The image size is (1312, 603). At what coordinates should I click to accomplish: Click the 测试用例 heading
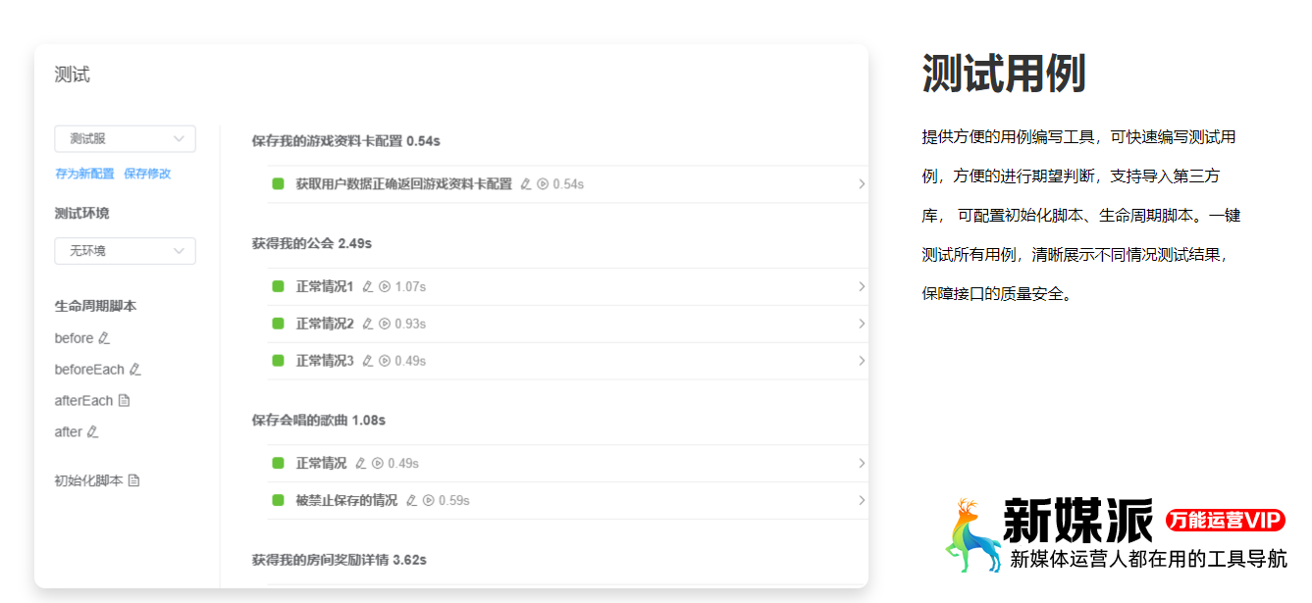1004,74
